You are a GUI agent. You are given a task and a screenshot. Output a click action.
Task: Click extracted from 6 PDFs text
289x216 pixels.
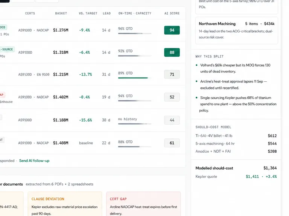point(44,184)
